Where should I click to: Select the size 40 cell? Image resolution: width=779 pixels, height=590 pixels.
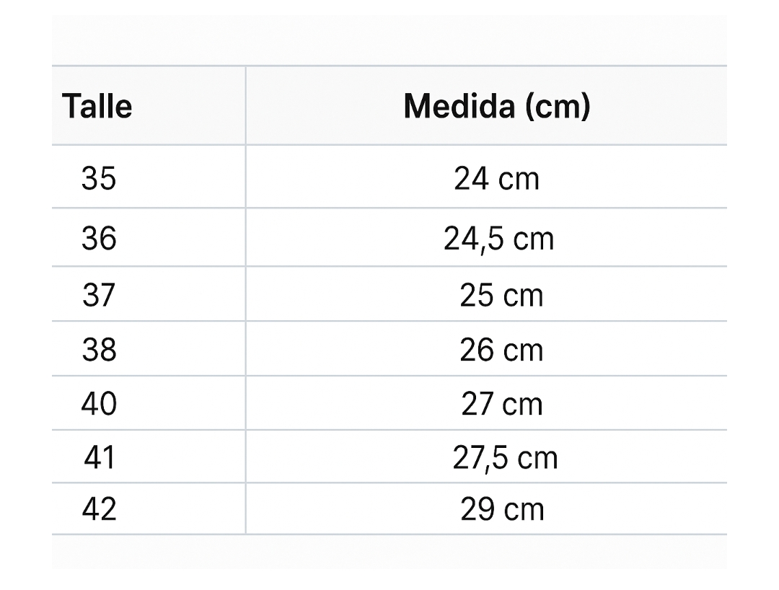pyautogui.click(x=99, y=403)
